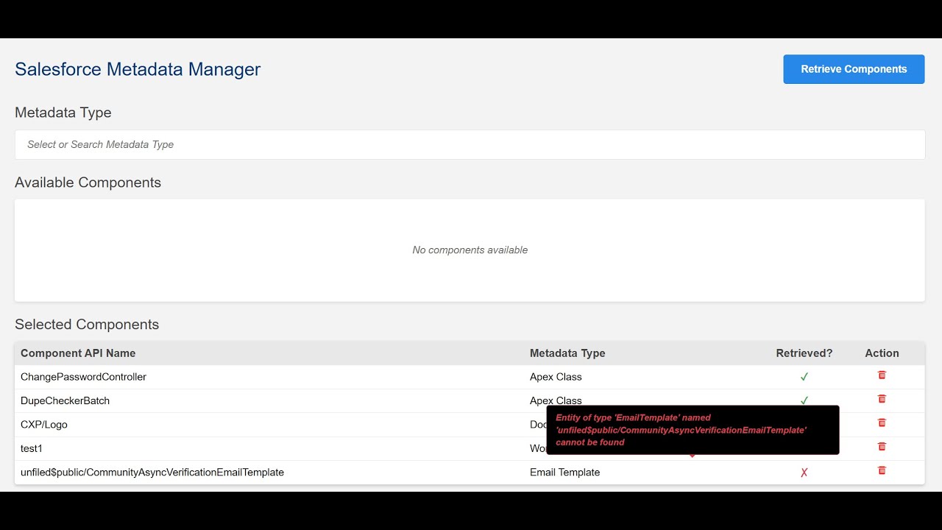Image resolution: width=942 pixels, height=530 pixels.
Task: Click the Available Components heading
Action: (88, 183)
